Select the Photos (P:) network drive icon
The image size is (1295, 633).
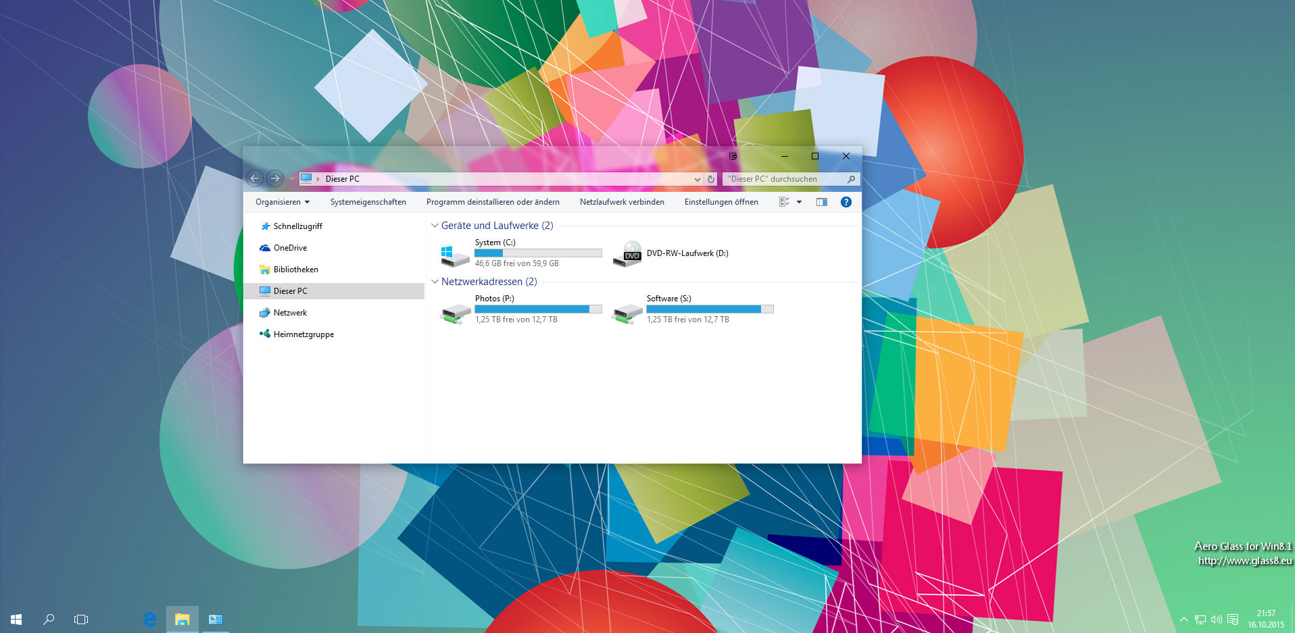click(x=455, y=313)
